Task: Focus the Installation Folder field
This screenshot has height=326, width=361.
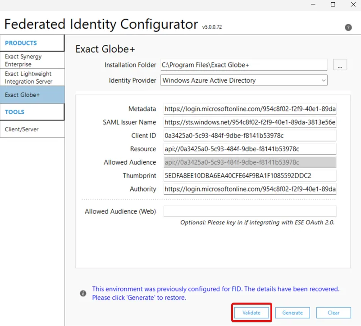Action: click(x=244, y=65)
